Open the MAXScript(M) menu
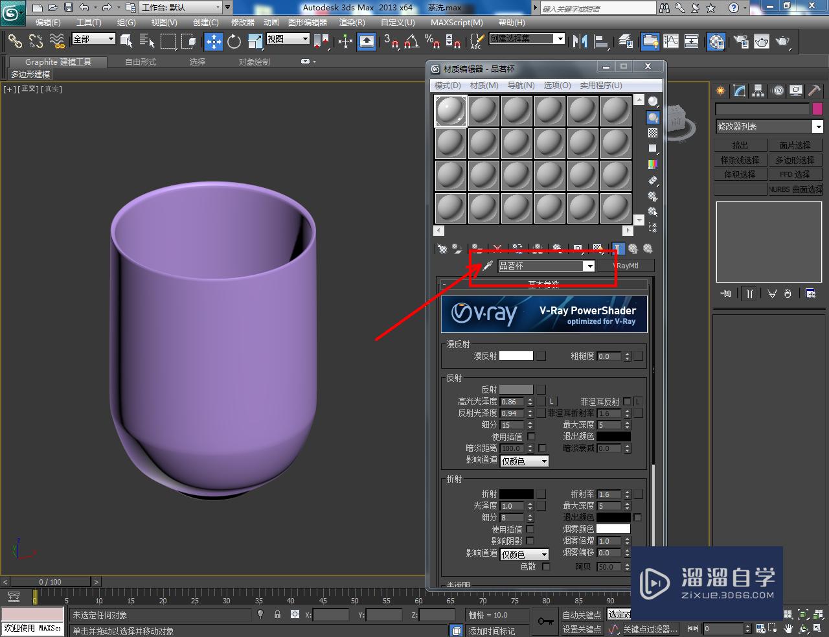 point(457,22)
